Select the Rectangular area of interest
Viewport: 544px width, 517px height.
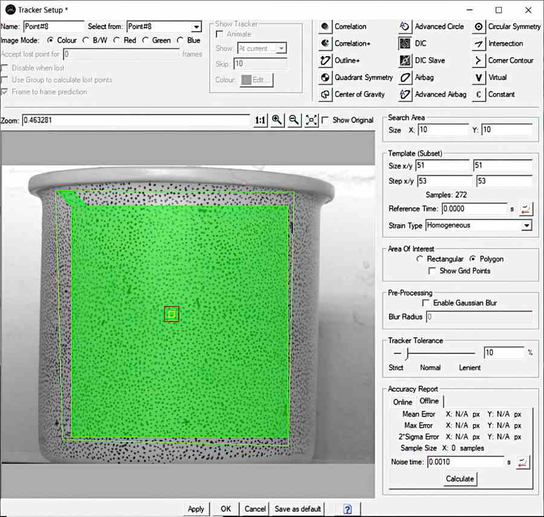(421, 258)
